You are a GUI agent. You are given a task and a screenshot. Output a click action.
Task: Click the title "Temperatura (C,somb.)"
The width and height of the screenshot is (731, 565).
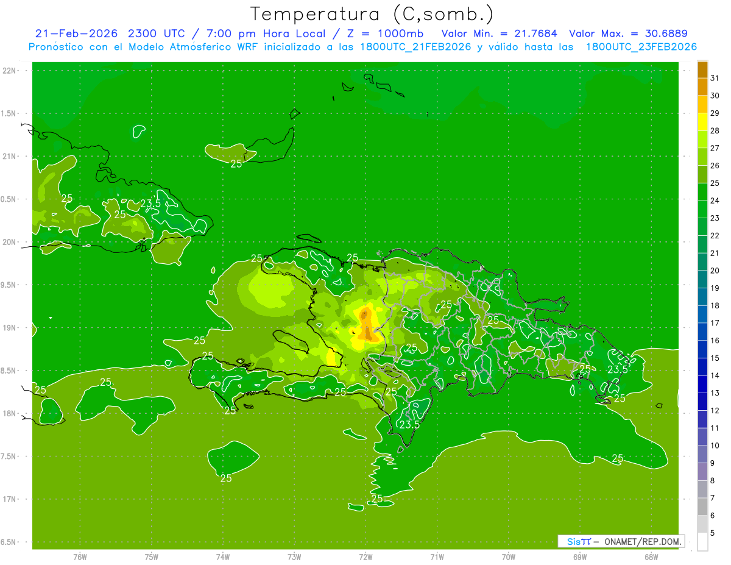pos(373,14)
